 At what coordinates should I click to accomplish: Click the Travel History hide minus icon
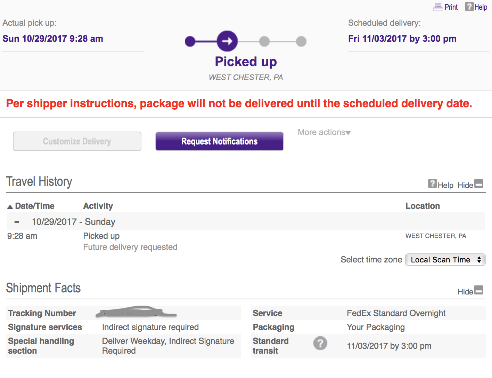[x=479, y=183]
